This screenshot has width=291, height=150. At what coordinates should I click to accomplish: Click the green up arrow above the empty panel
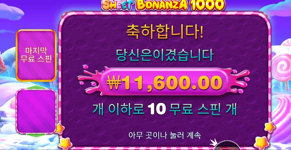[36, 88]
